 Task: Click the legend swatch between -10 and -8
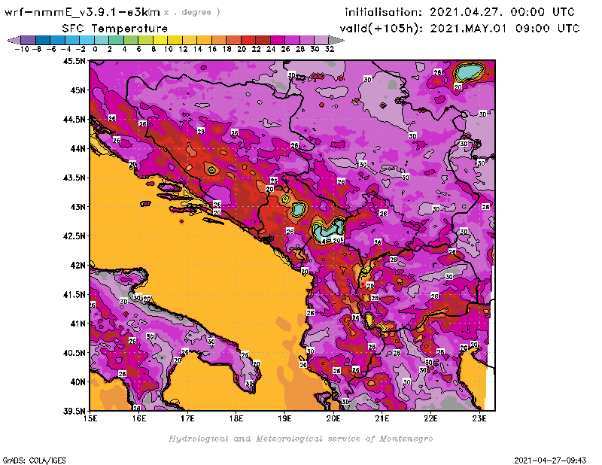[29, 41]
